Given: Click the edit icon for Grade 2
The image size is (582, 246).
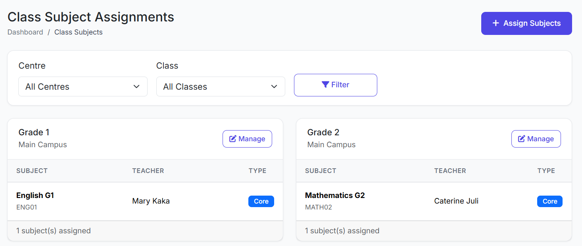Looking at the screenshot, I should (522, 139).
